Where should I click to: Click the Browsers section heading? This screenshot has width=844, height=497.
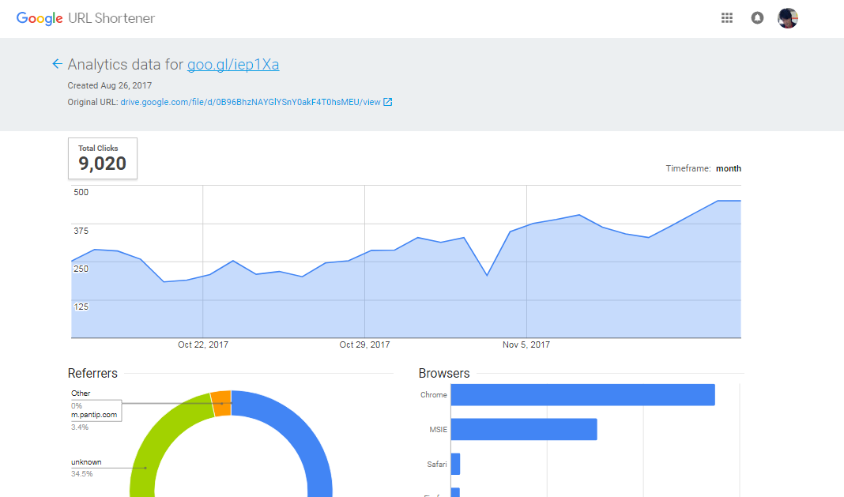point(444,373)
